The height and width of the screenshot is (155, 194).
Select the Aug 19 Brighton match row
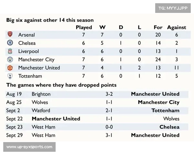click(97, 94)
